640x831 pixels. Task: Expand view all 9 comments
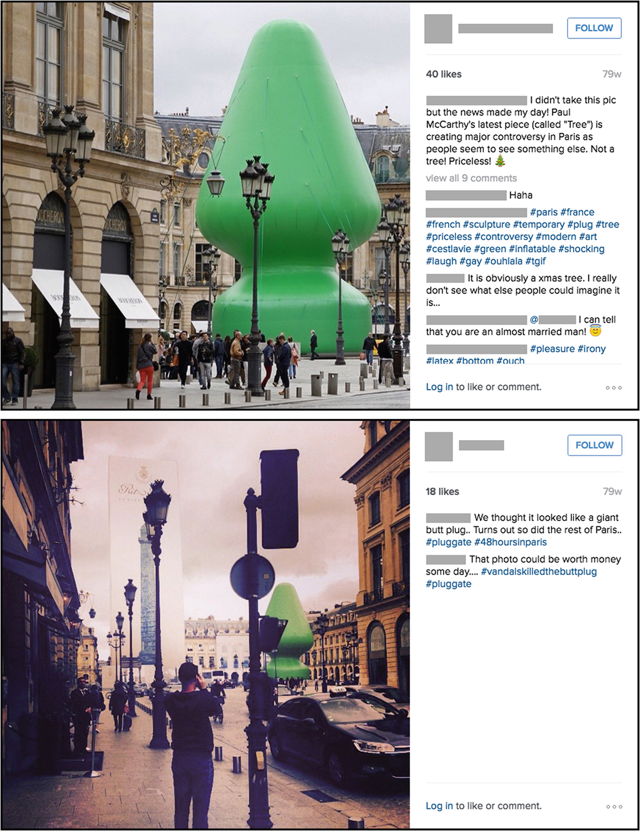(471, 178)
